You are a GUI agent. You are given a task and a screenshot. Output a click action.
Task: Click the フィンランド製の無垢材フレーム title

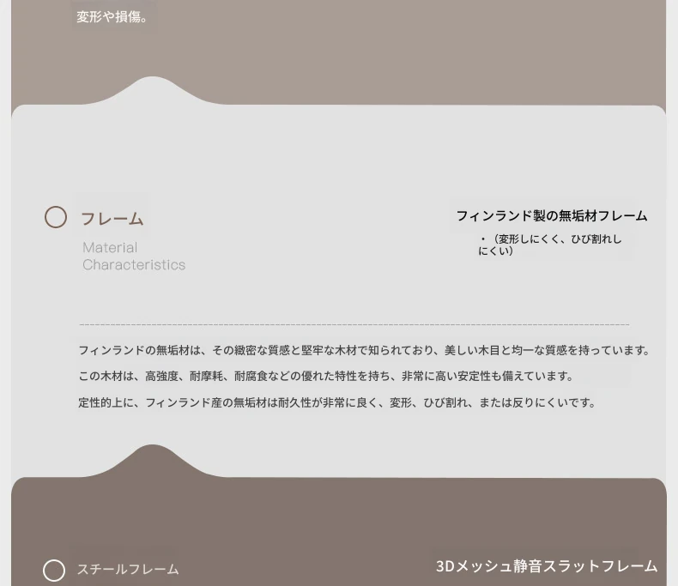pos(551,216)
